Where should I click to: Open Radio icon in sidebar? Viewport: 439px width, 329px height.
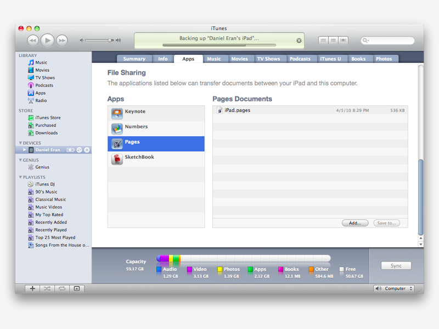[x=31, y=100]
